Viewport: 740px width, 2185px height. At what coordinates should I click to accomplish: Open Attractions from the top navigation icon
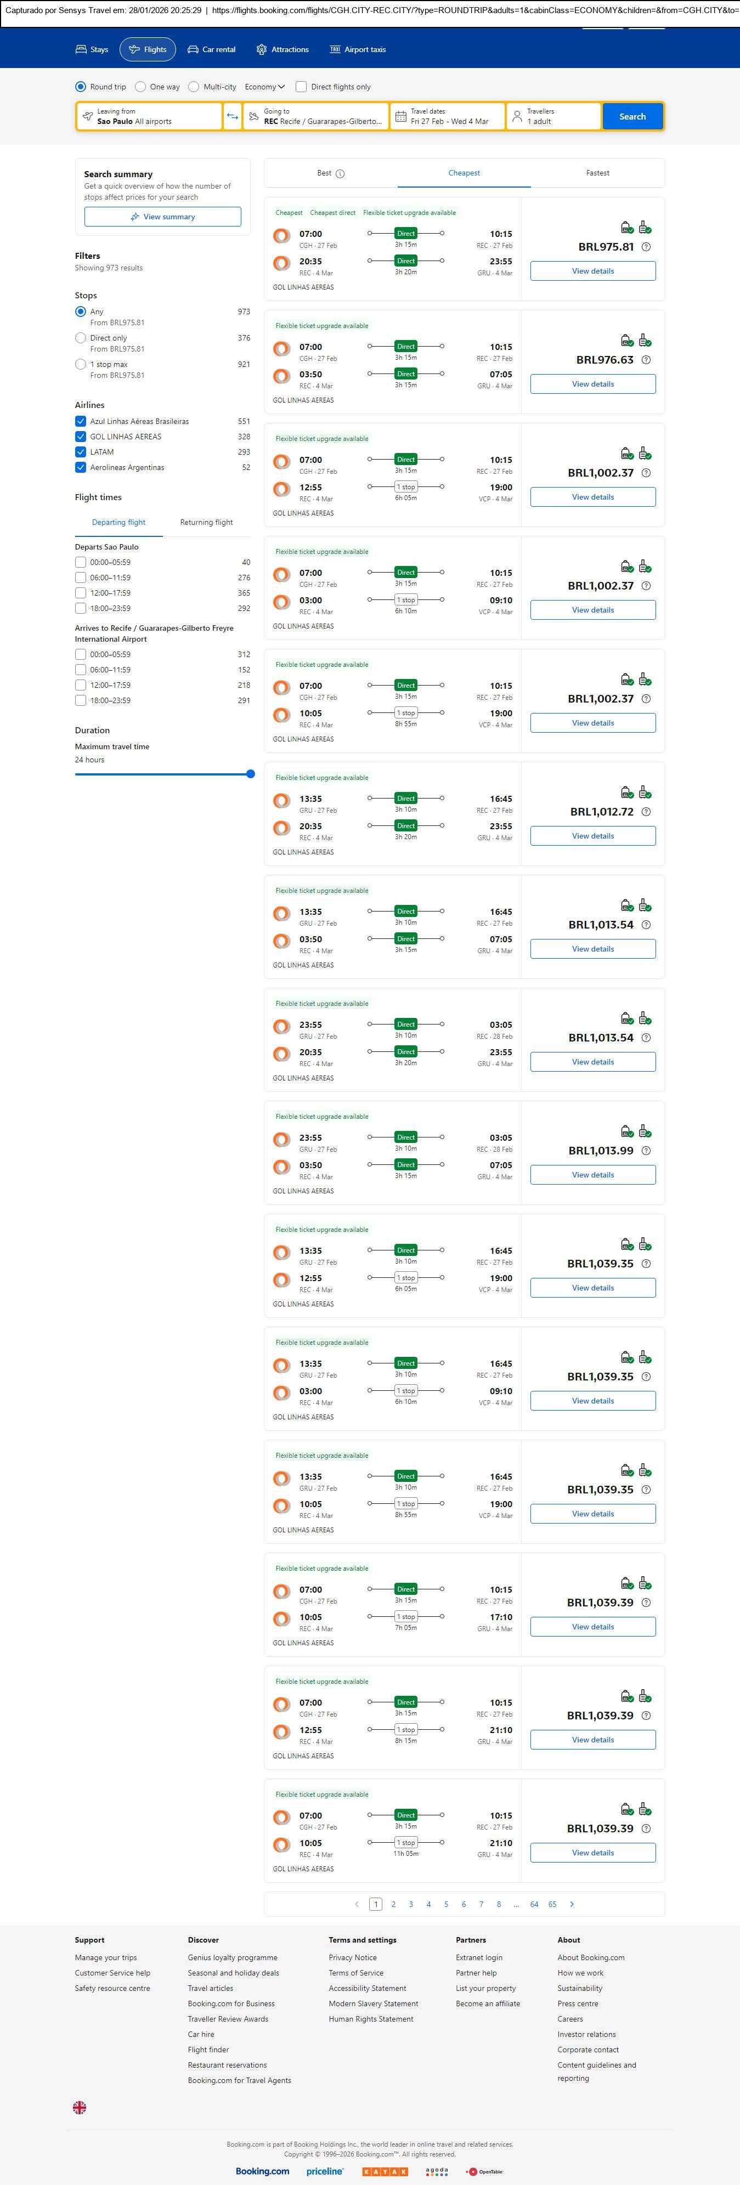(261, 50)
